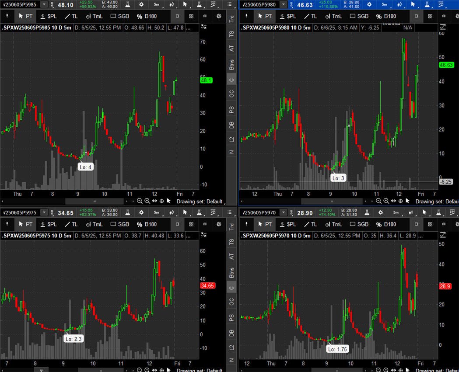Toggle the pin drawing tool in P5985 toolbar

(7, 16)
